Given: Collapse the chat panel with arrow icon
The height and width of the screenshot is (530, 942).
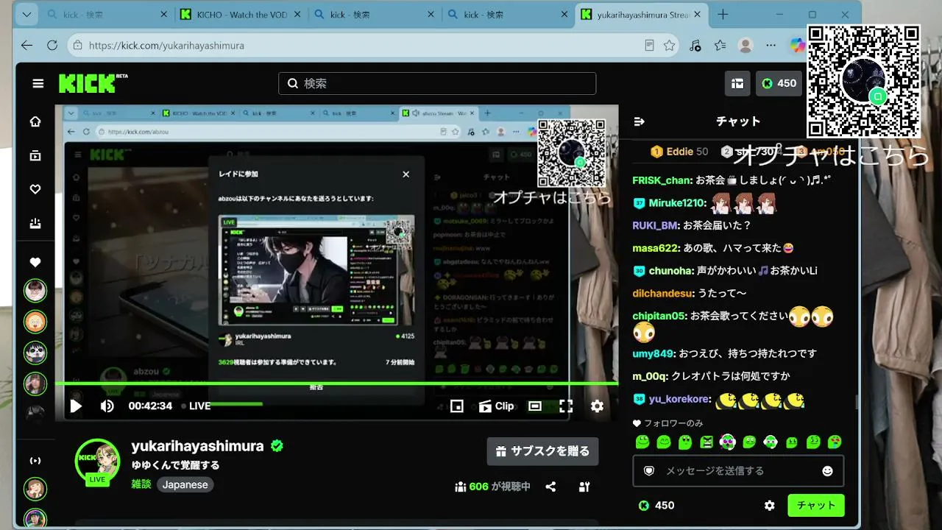Looking at the screenshot, I should pyautogui.click(x=639, y=121).
